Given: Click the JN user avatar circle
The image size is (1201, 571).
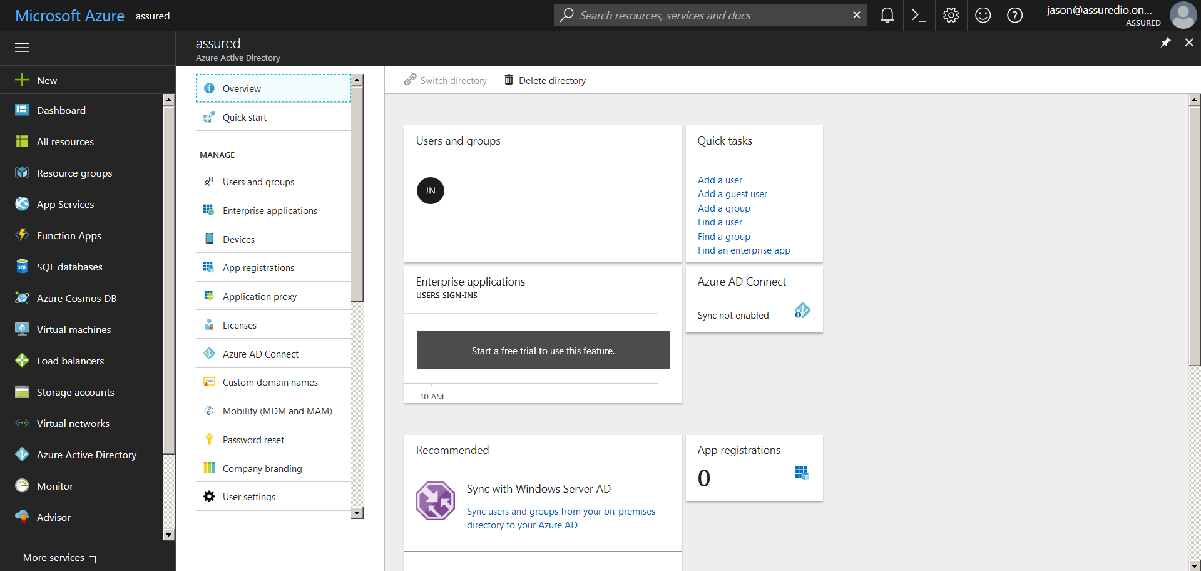Looking at the screenshot, I should pyautogui.click(x=431, y=191).
